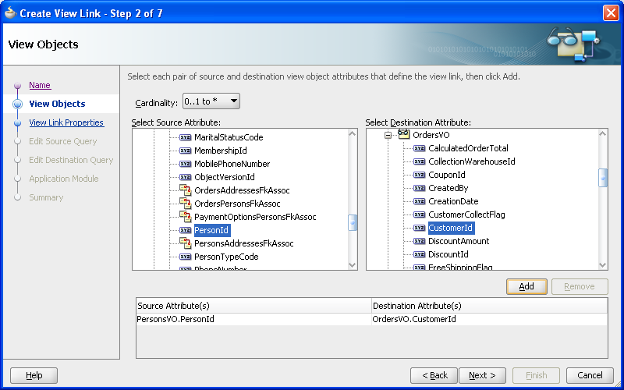Select ObjectVersionId source attribute
Viewport: 624px width, 390px height.
tap(225, 177)
